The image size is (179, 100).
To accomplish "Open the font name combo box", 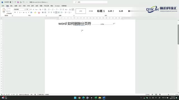I will click(x=19, y=9).
